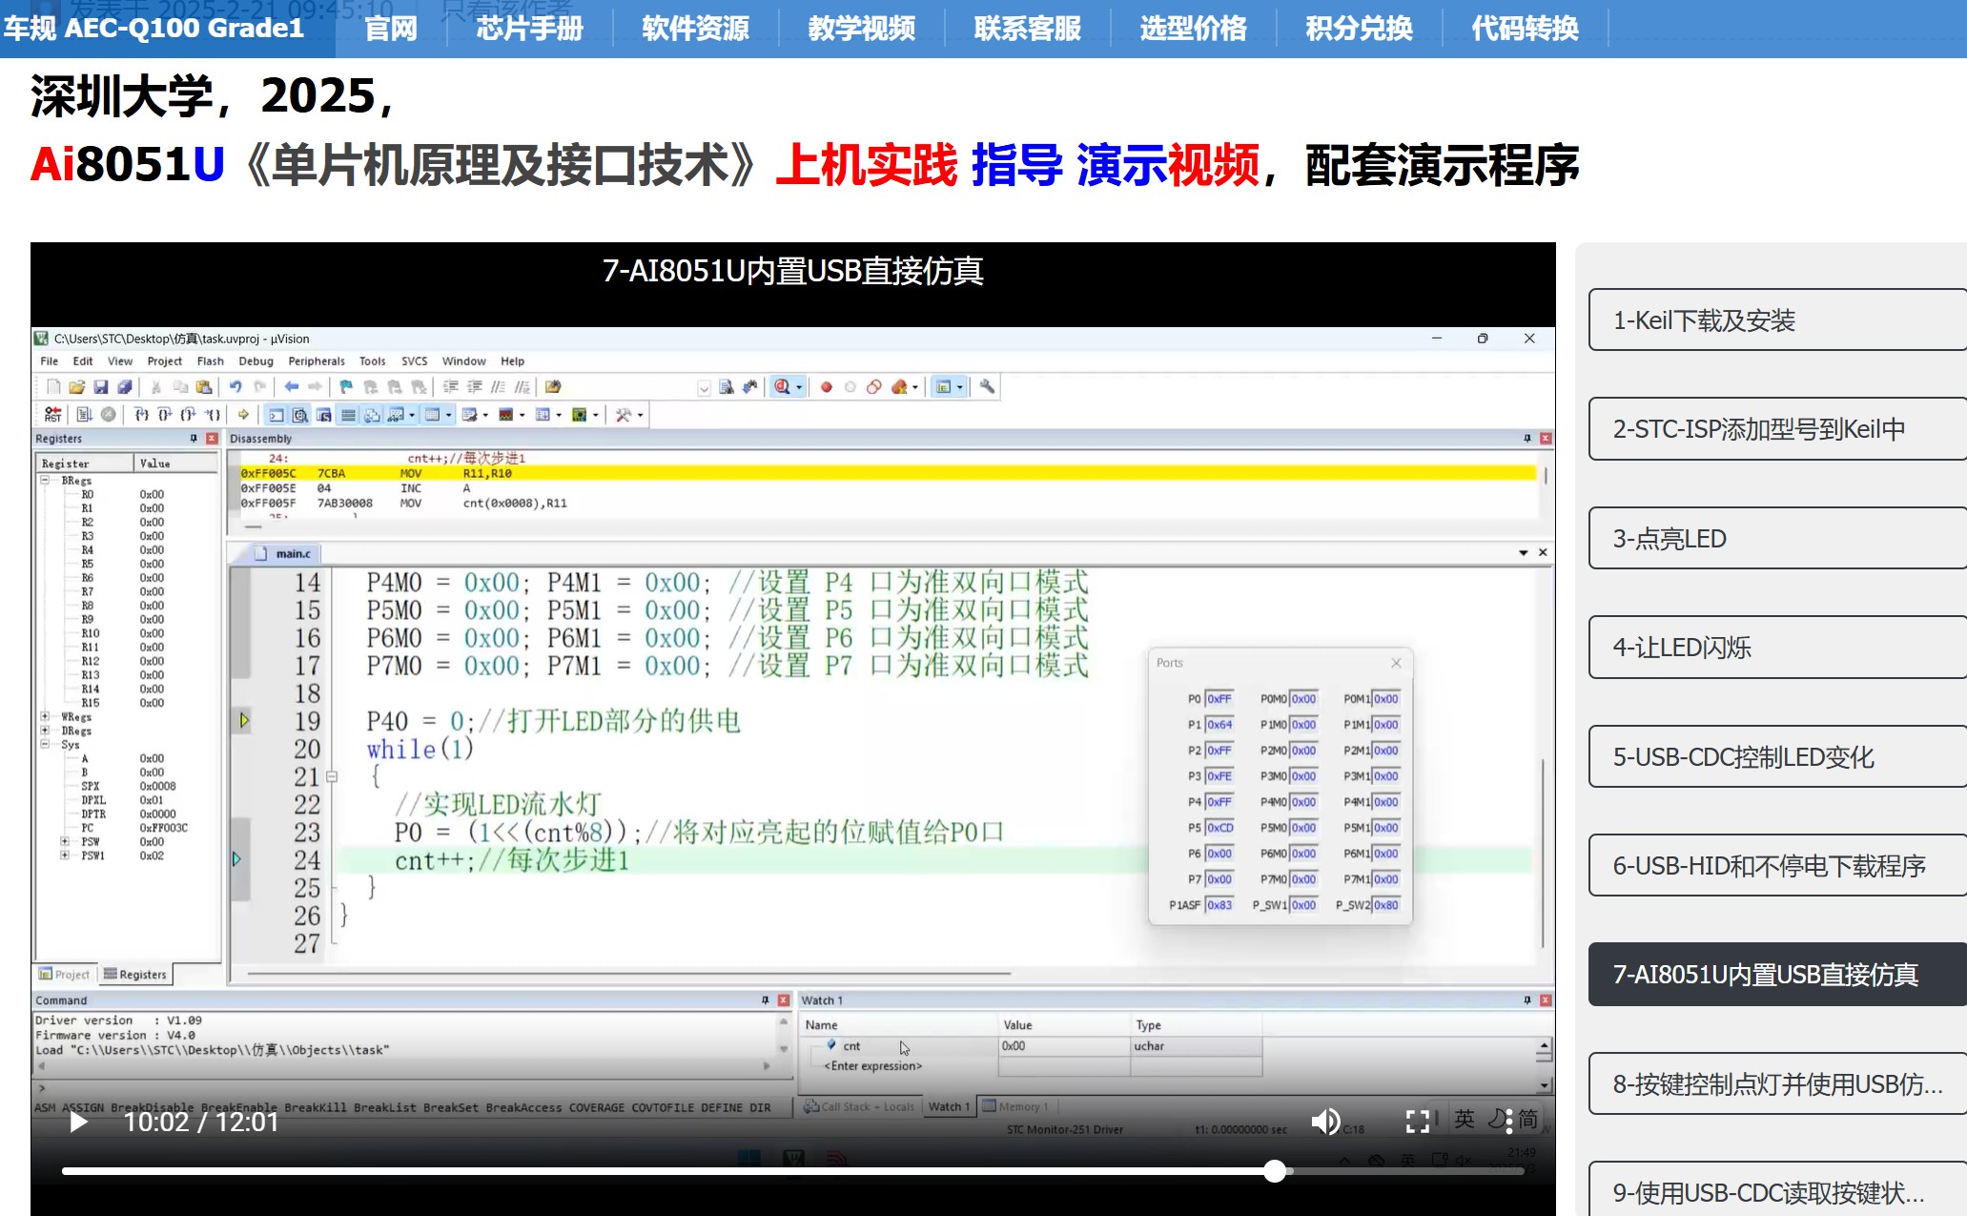Click the Enter expression watch field
The width and height of the screenshot is (1967, 1216).
873,1066
